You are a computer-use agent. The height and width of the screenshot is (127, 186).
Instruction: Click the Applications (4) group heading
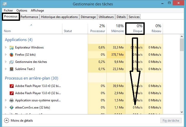[19, 40]
